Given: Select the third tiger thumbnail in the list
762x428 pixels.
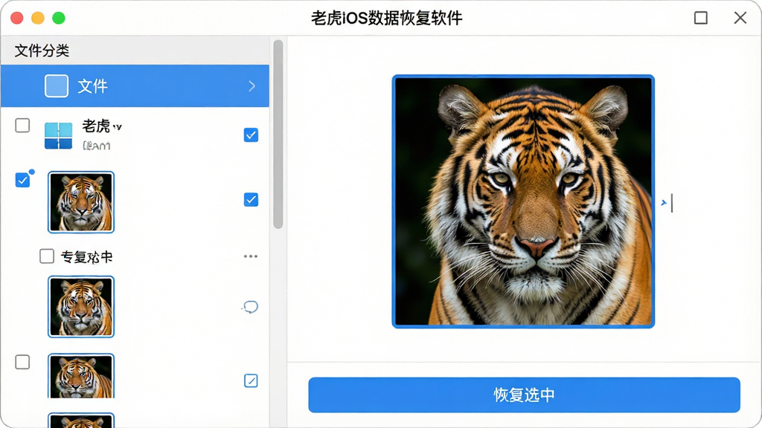Looking at the screenshot, I should coord(81,376).
